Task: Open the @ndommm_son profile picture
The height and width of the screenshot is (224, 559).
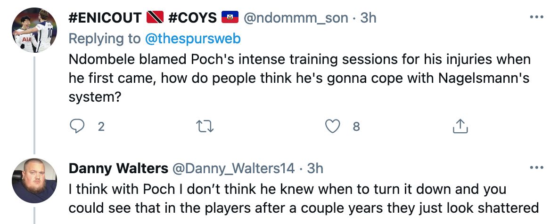Action: [x=34, y=31]
